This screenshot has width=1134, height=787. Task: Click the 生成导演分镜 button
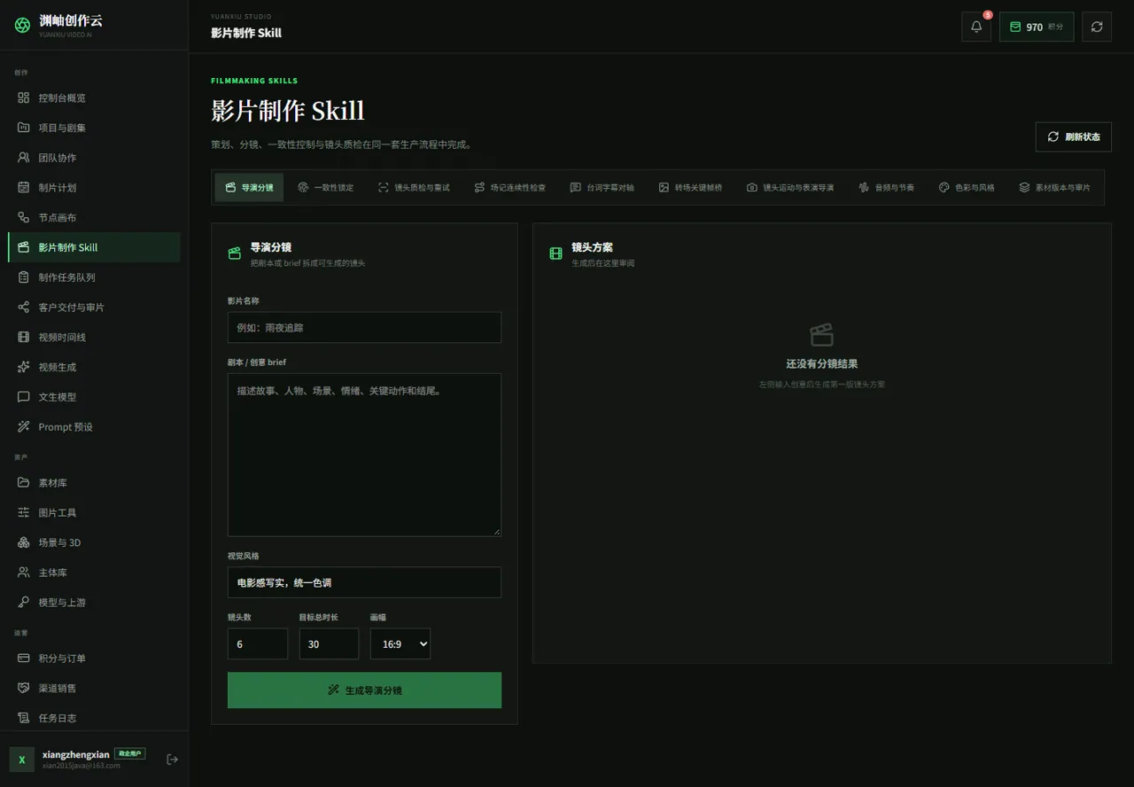click(x=364, y=690)
